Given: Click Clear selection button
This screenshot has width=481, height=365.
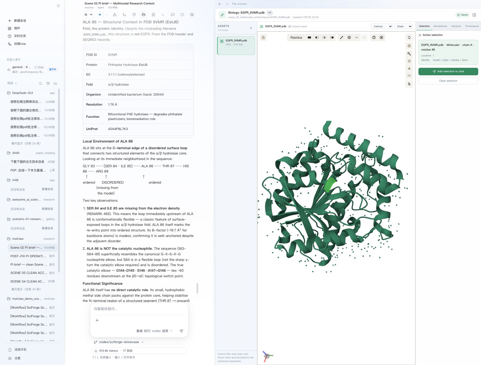Looking at the screenshot, I should coord(448,81).
